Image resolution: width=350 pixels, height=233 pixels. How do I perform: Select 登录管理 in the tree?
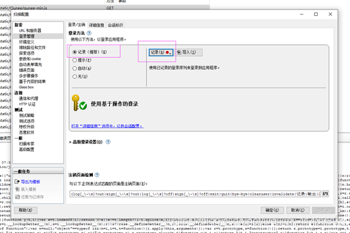27,37
